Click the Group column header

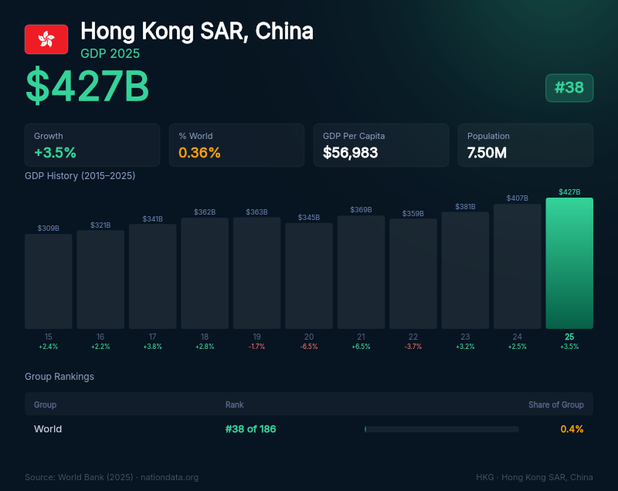(45, 405)
